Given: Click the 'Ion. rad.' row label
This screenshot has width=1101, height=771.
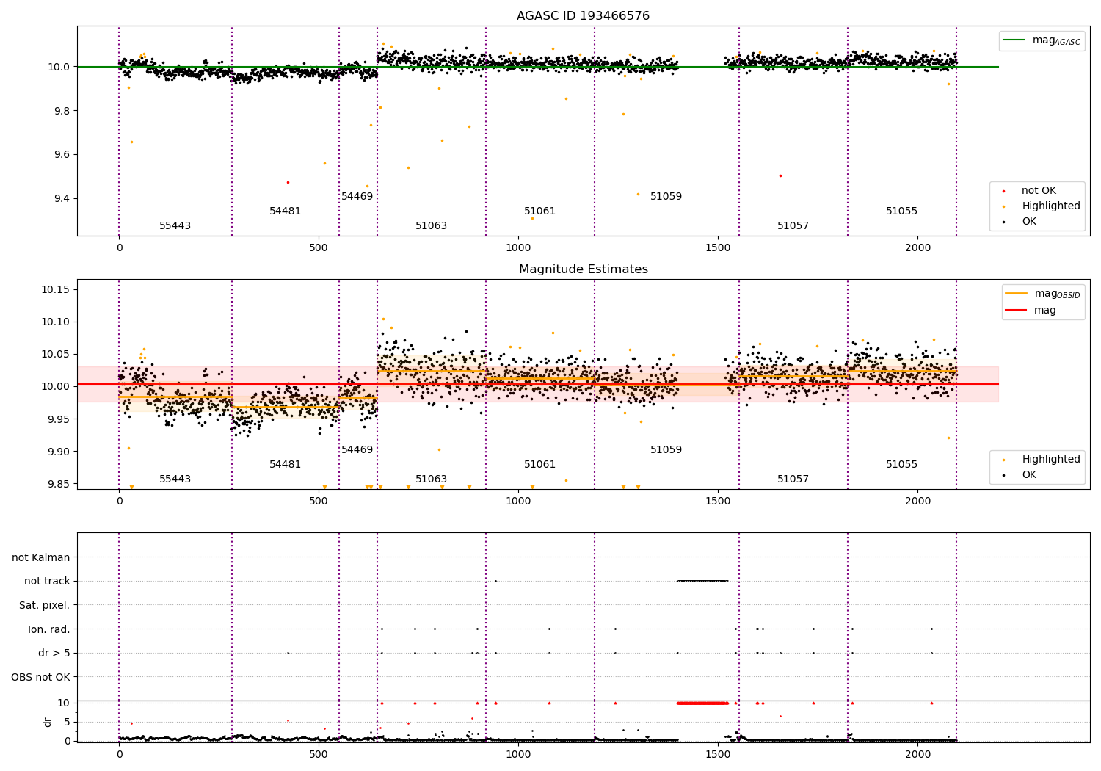Looking at the screenshot, I should pyautogui.click(x=49, y=629).
